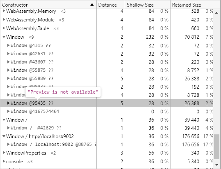Collapse the Window ×9 group
221x169 pixels.
(x=4, y=37)
